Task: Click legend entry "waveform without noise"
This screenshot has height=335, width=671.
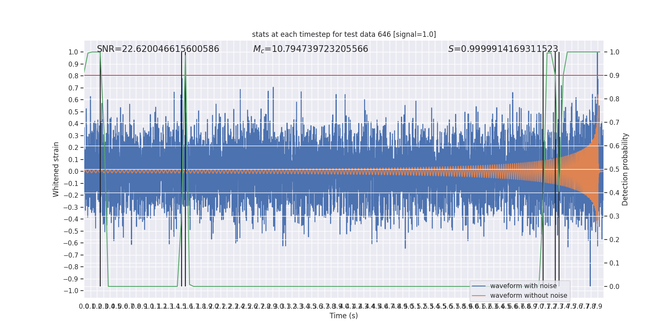Action: point(528,296)
